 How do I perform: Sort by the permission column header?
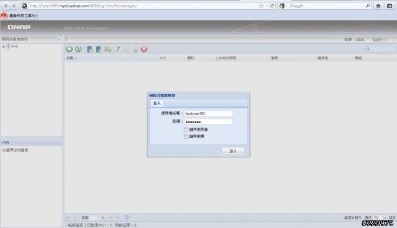(293, 58)
